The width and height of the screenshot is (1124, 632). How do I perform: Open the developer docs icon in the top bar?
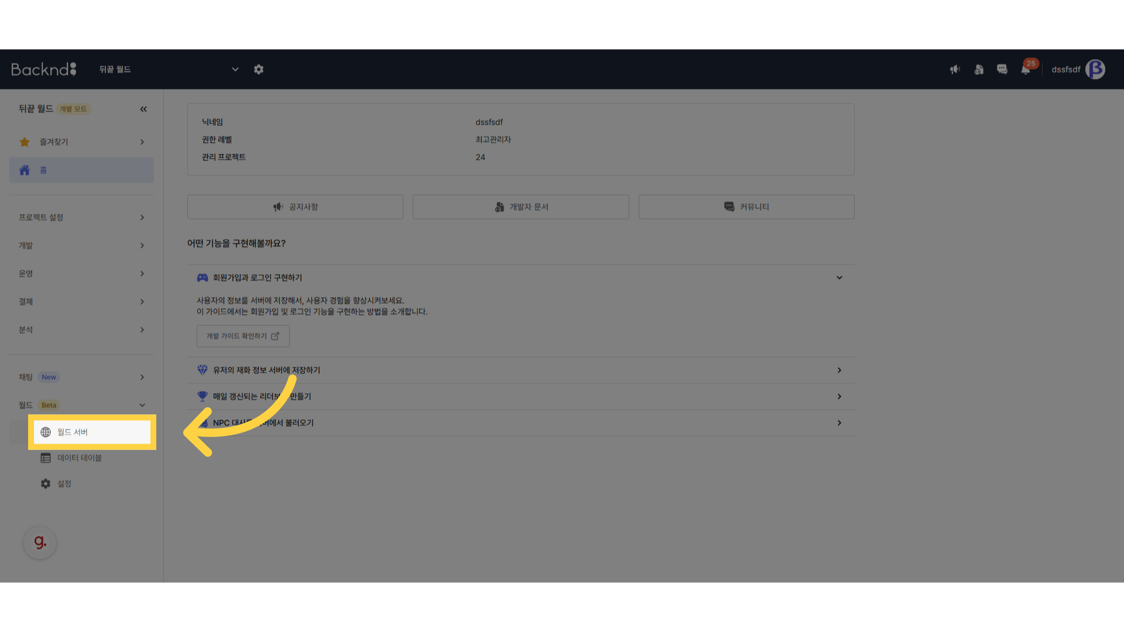click(x=979, y=69)
